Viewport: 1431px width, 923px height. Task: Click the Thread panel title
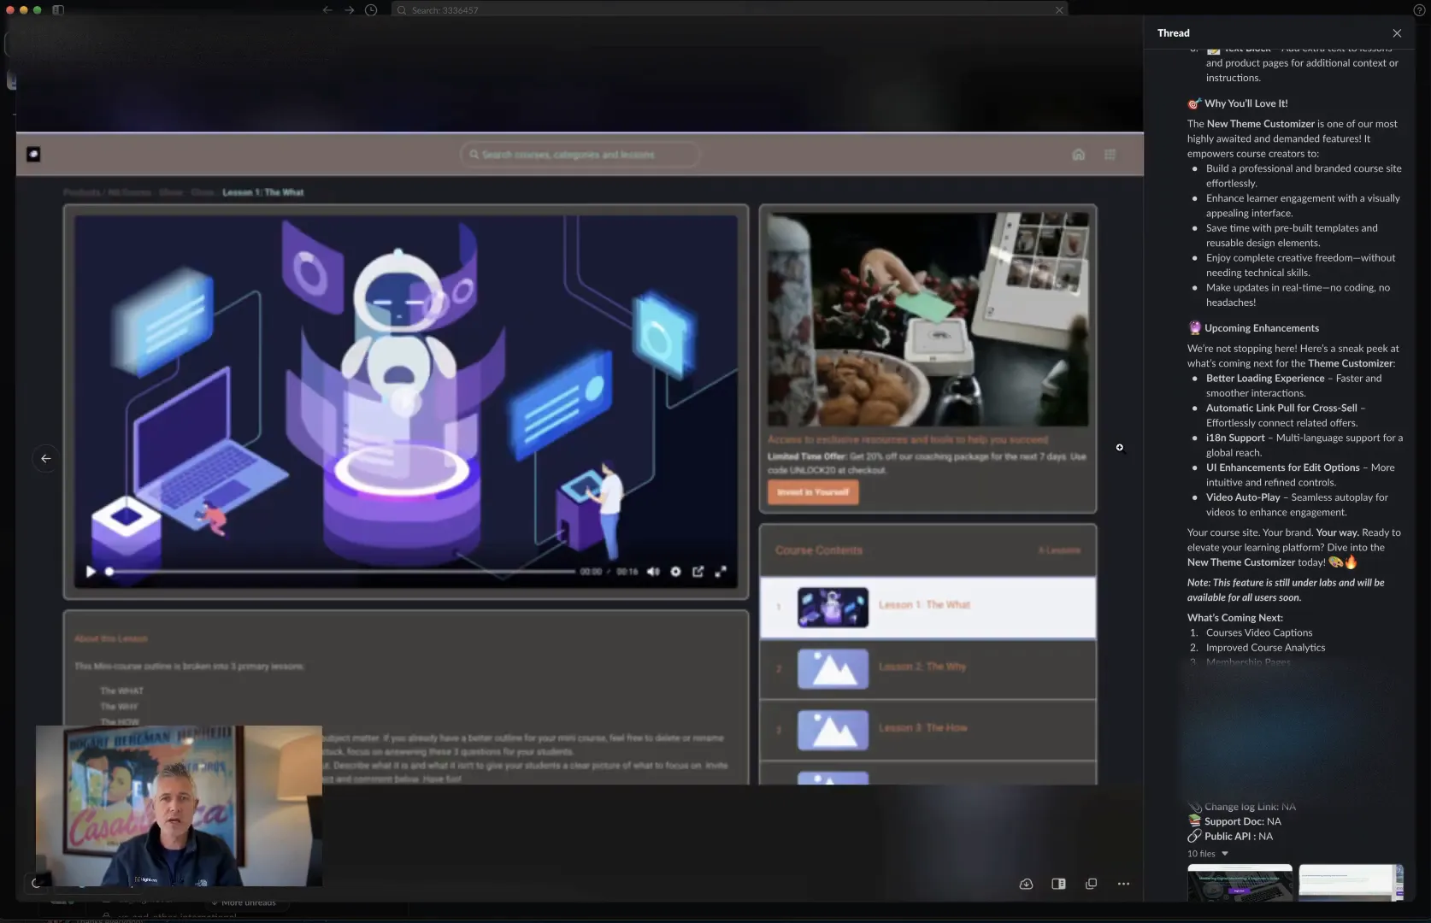pyautogui.click(x=1173, y=33)
